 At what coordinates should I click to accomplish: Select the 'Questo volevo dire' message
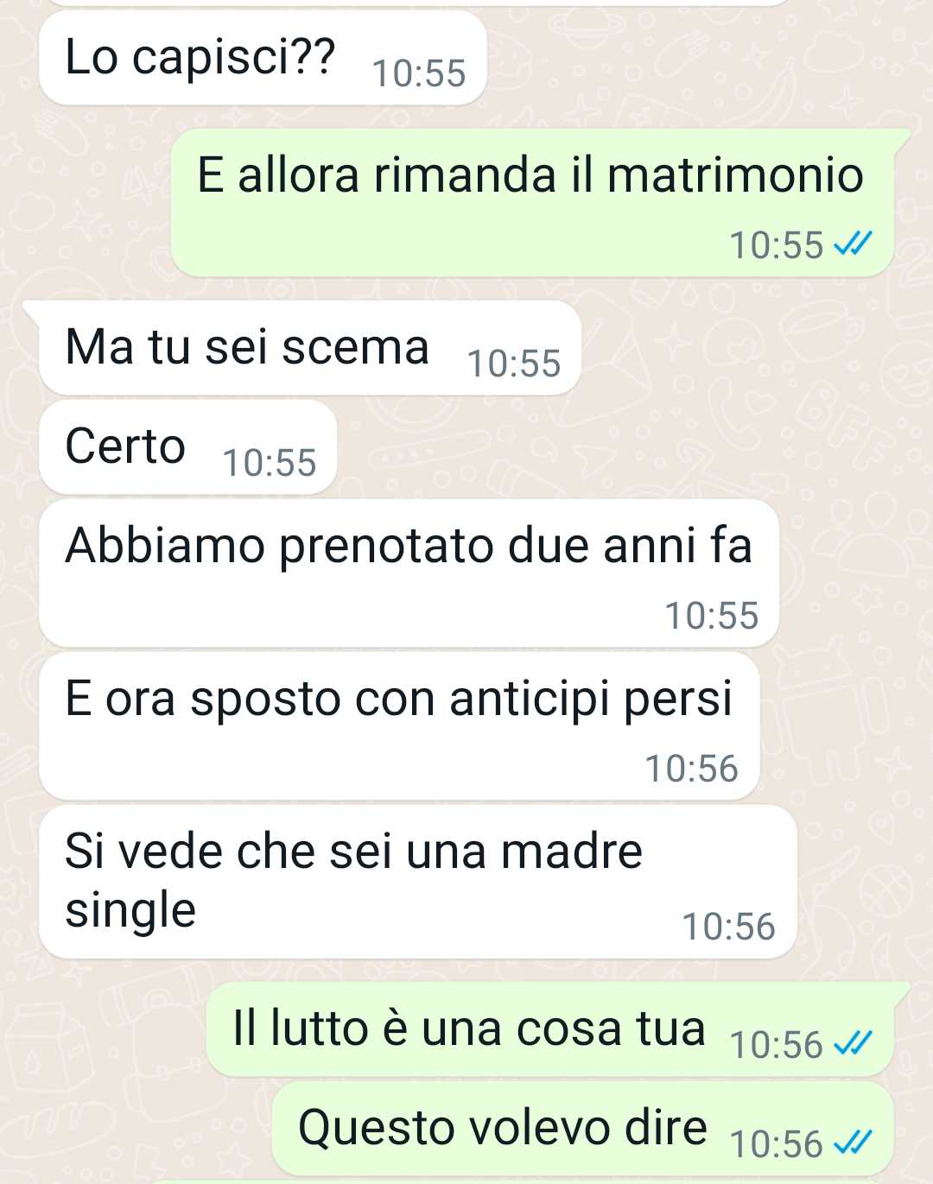click(582, 1129)
